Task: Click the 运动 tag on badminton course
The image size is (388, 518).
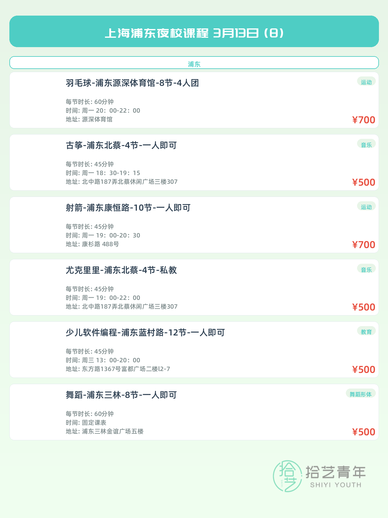Action: pos(366,82)
